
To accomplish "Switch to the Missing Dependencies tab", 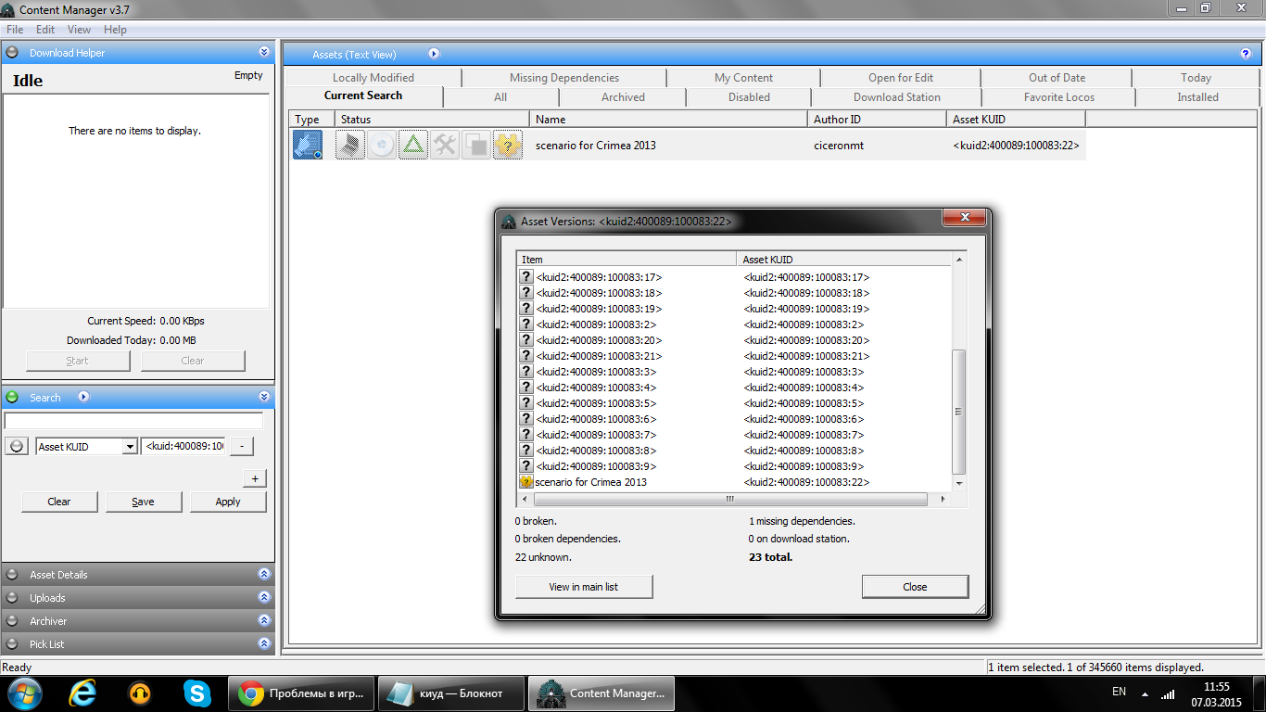I will (563, 78).
